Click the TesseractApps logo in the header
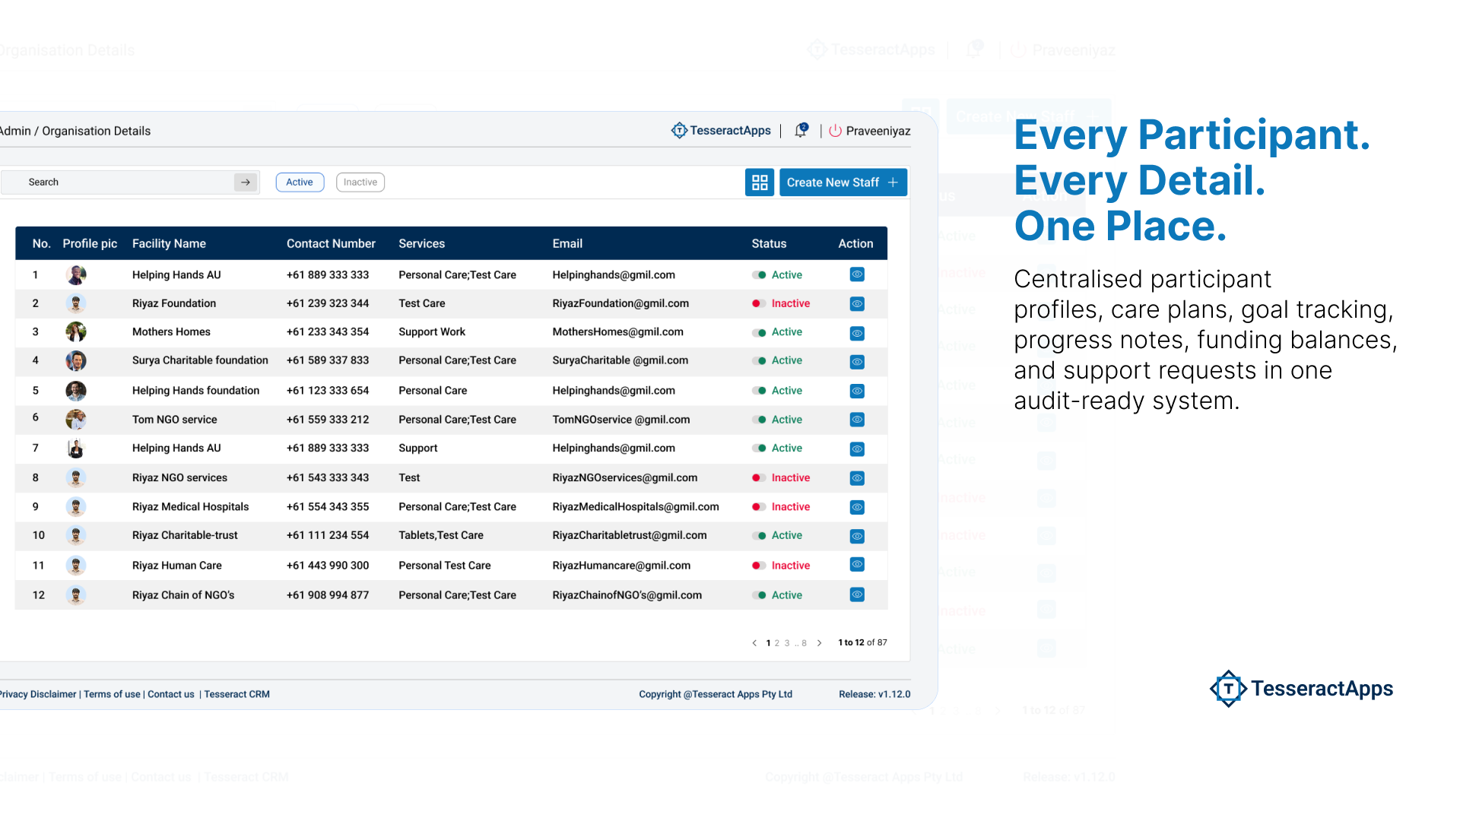Screen dimensions: 1460x821 click(x=721, y=131)
